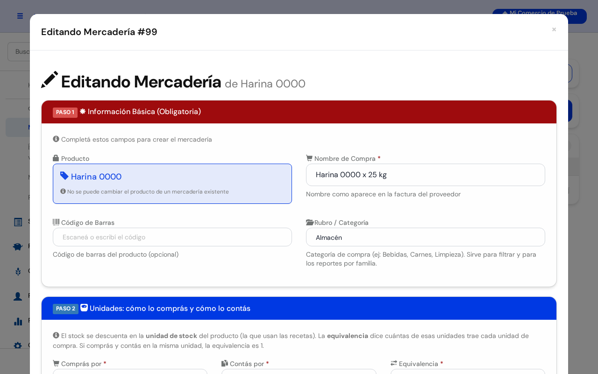The width and height of the screenshot is (598, 374).
Task: Click the exchange arrows icon beside Equivalencia
Action: pyautogui.click(x=394, y=363)
